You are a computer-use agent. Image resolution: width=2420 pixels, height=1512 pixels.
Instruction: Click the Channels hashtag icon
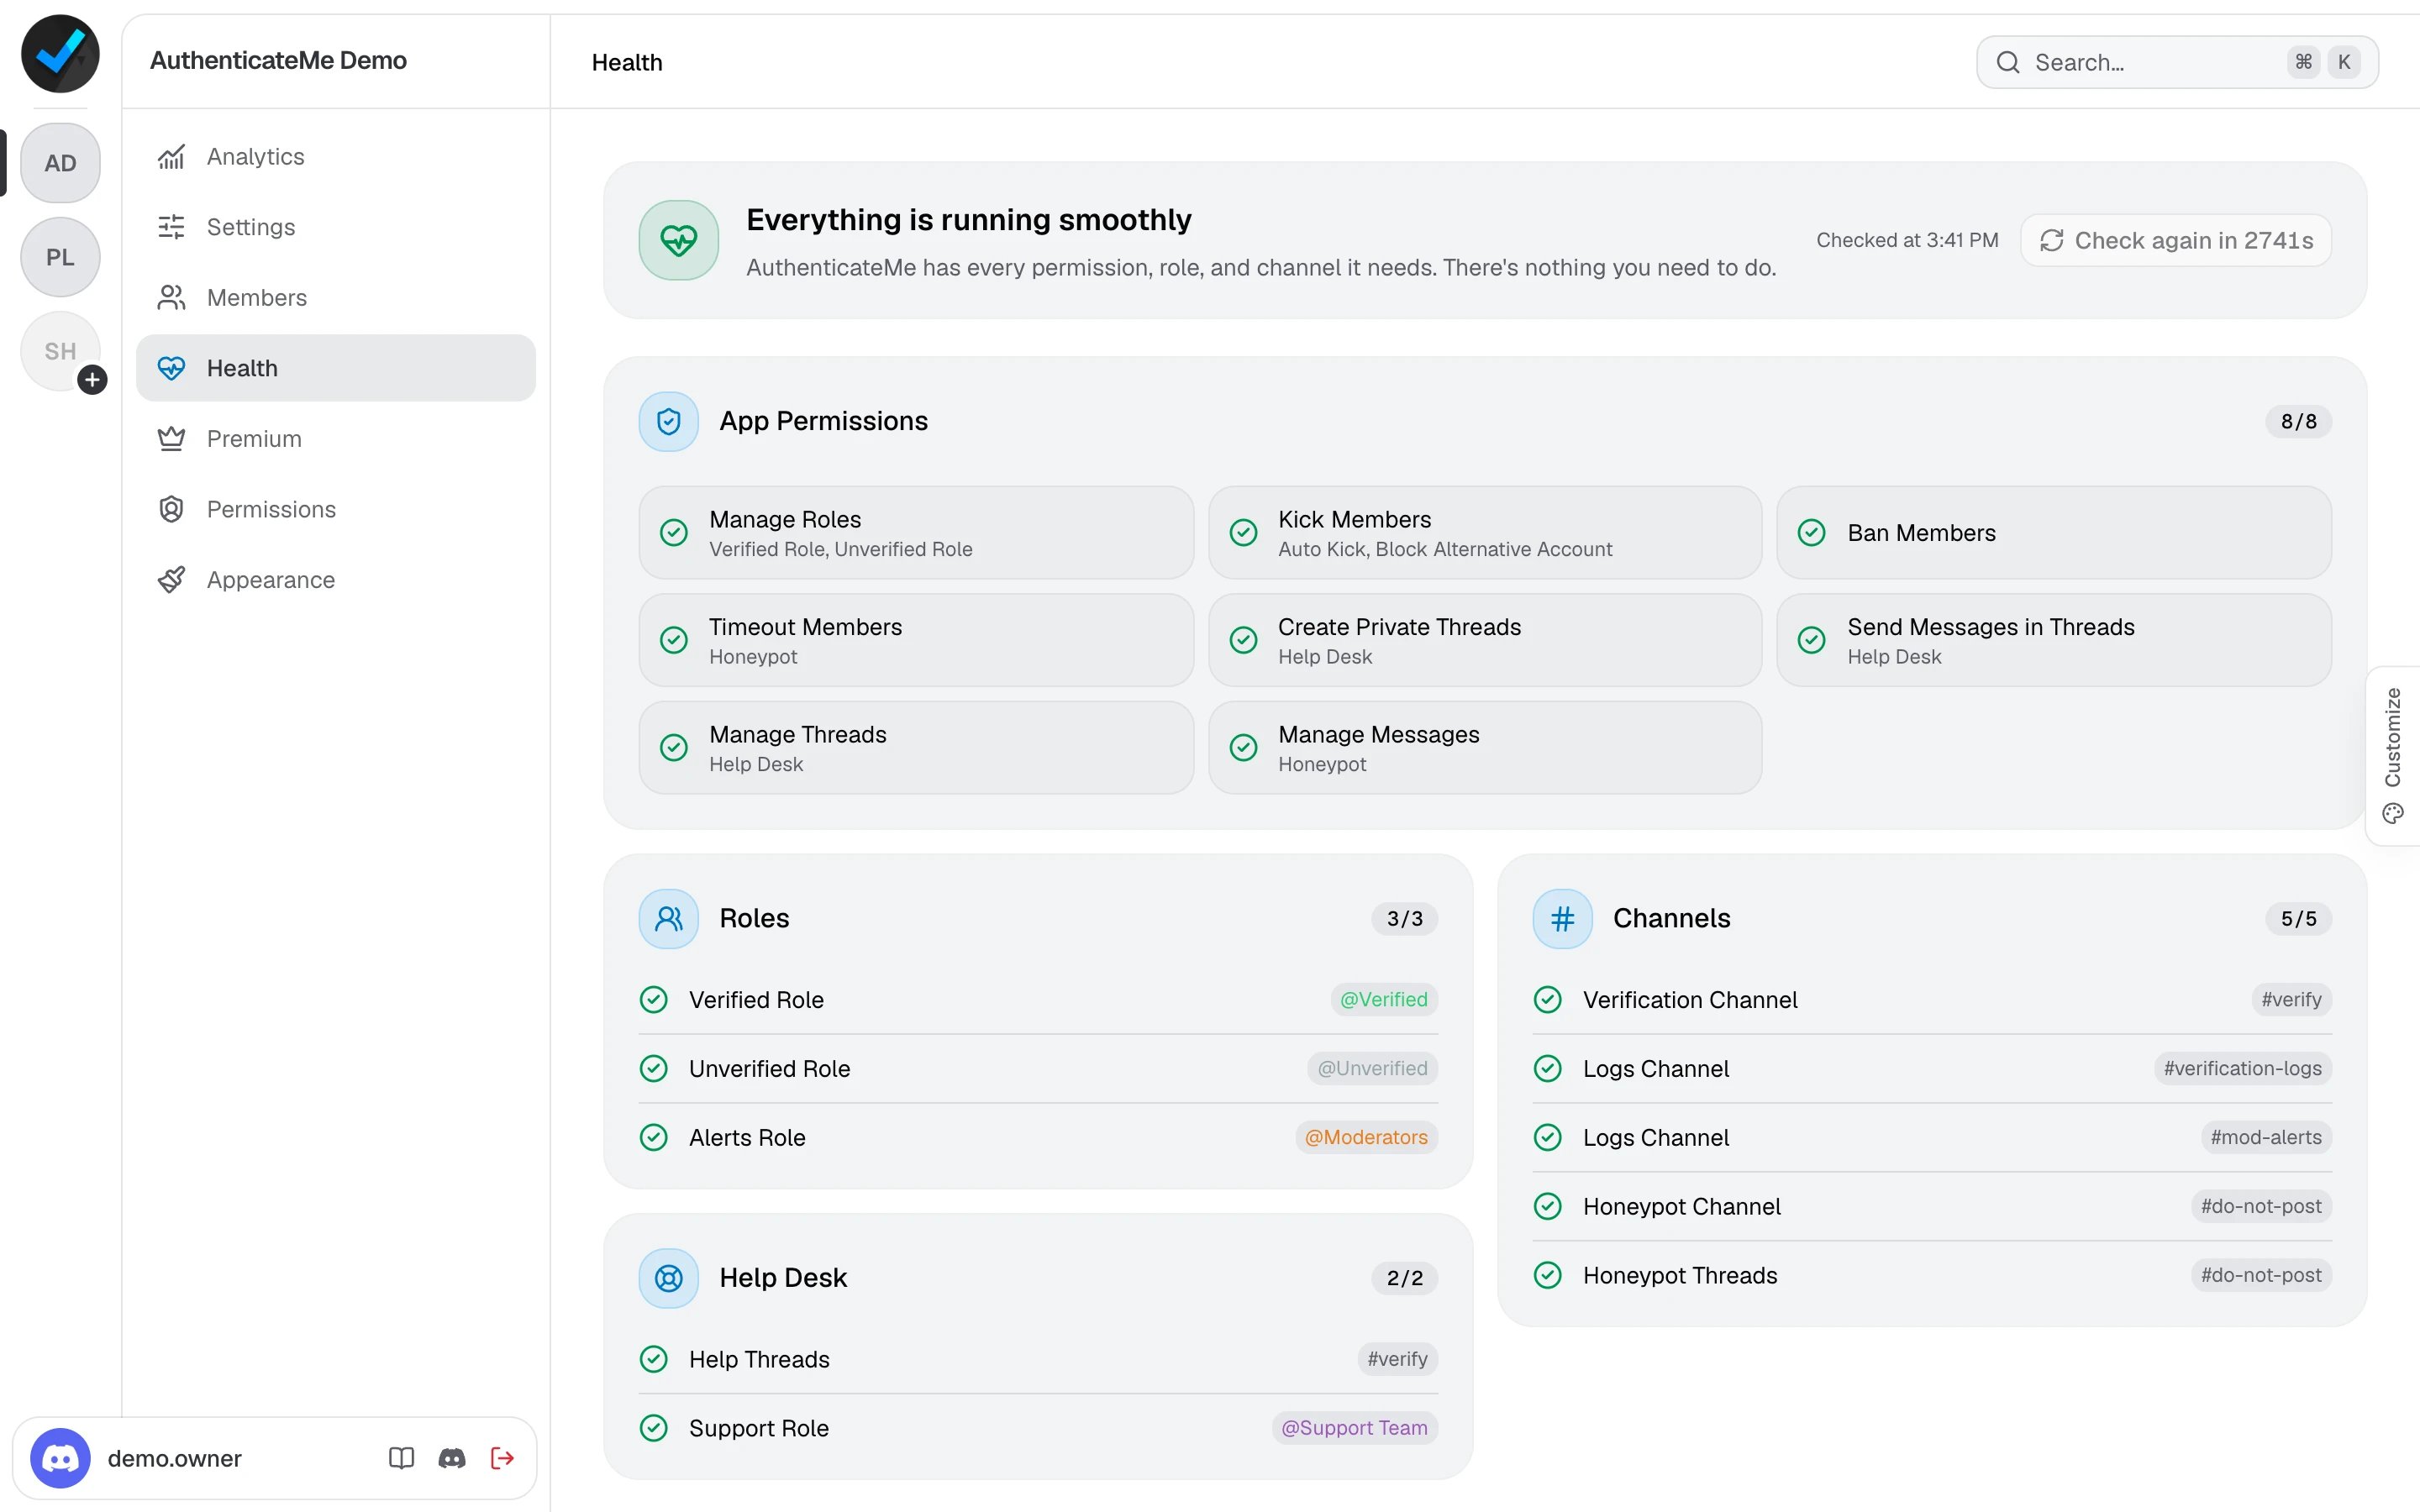pos(1562,918)
